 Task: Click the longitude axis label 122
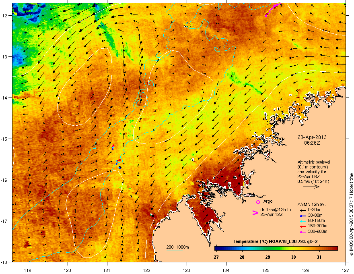click(147, 270)
